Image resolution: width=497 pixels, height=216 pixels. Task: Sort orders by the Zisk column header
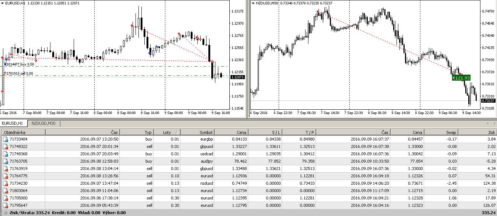(477, 132)
